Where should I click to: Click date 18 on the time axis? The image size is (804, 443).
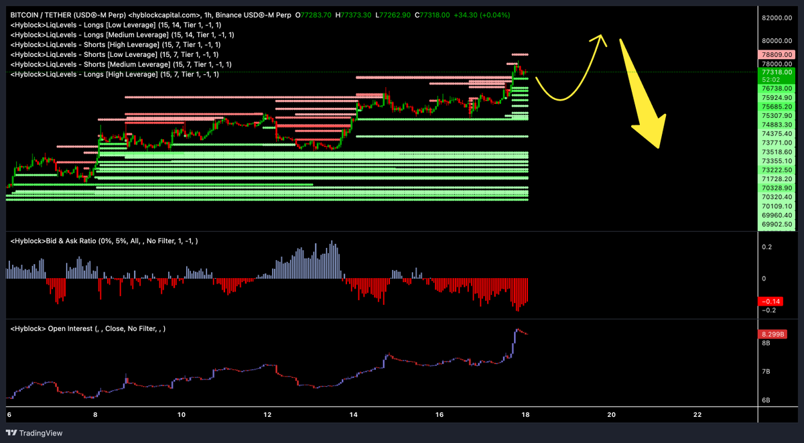click(x=526, y=415)
